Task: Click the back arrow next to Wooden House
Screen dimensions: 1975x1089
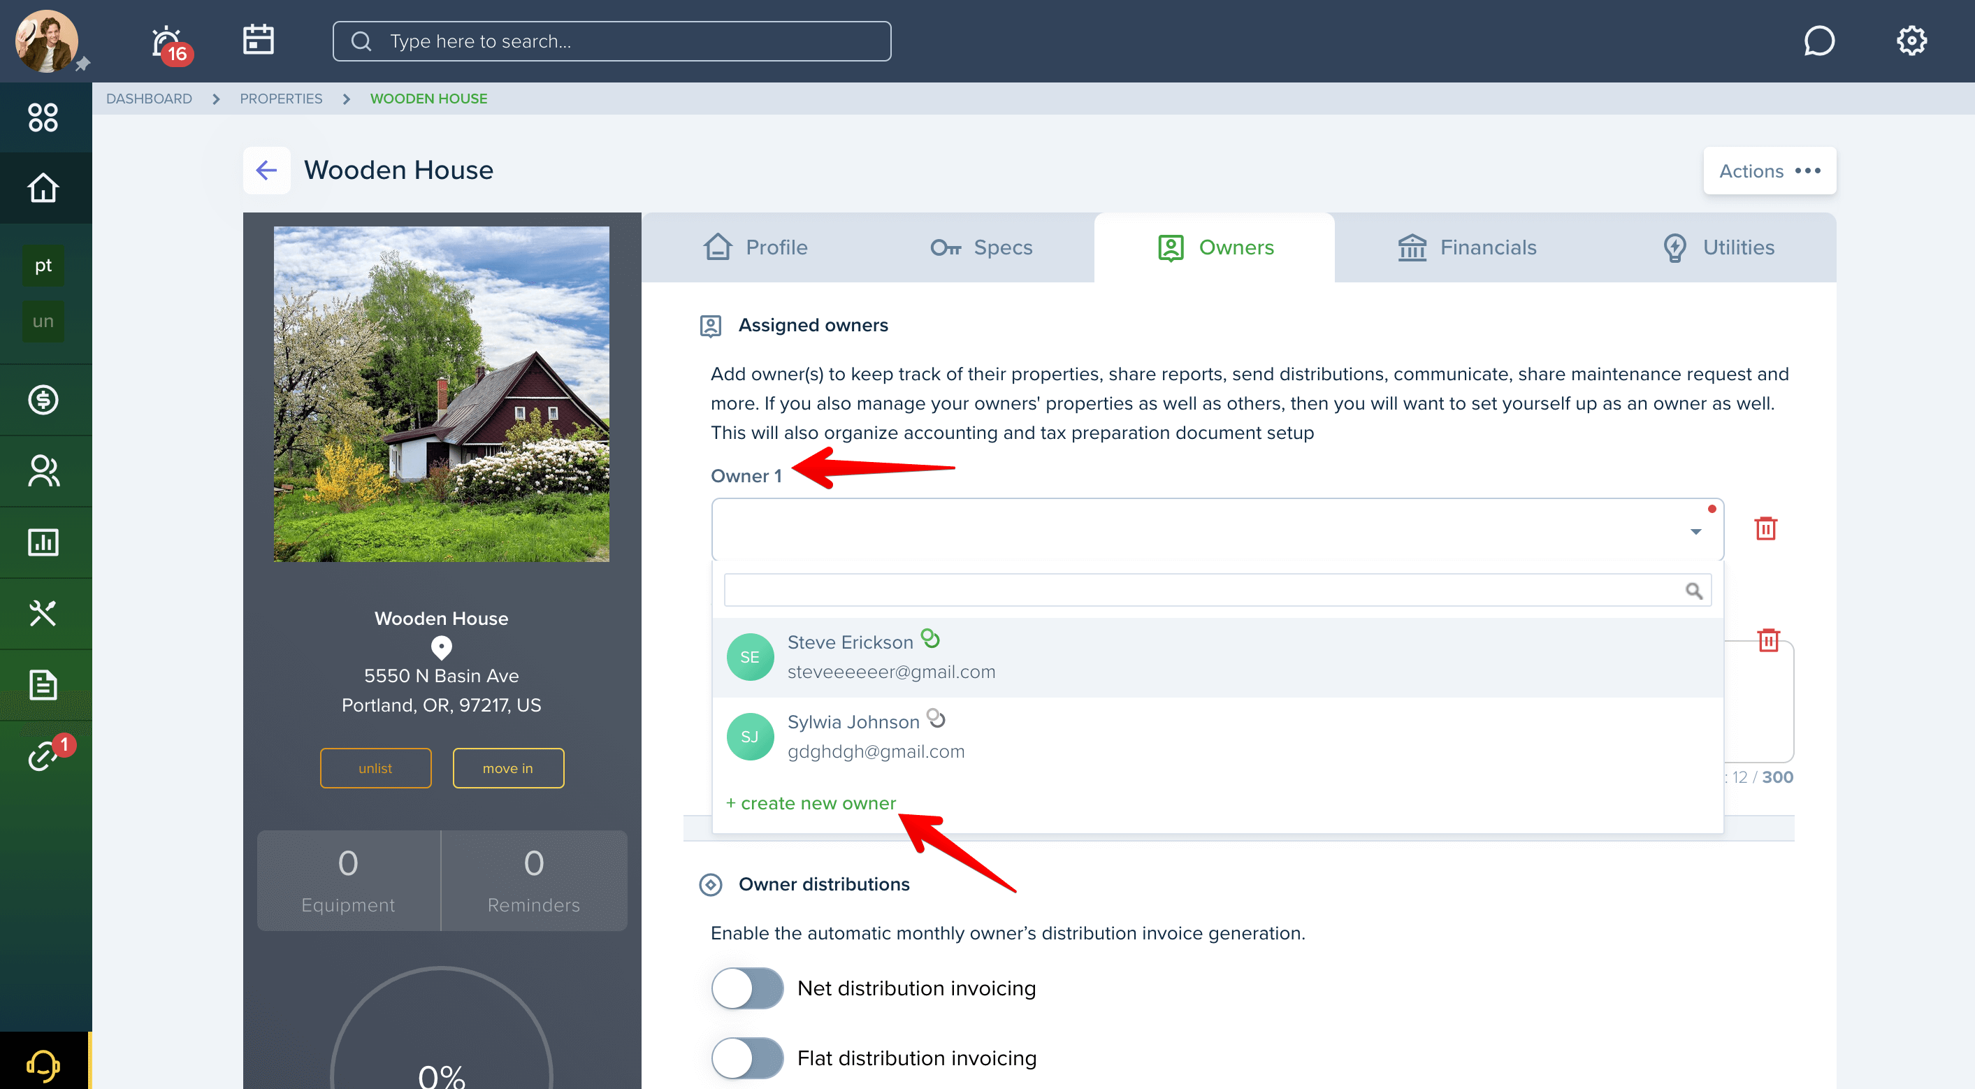Action: coord(266,171)
